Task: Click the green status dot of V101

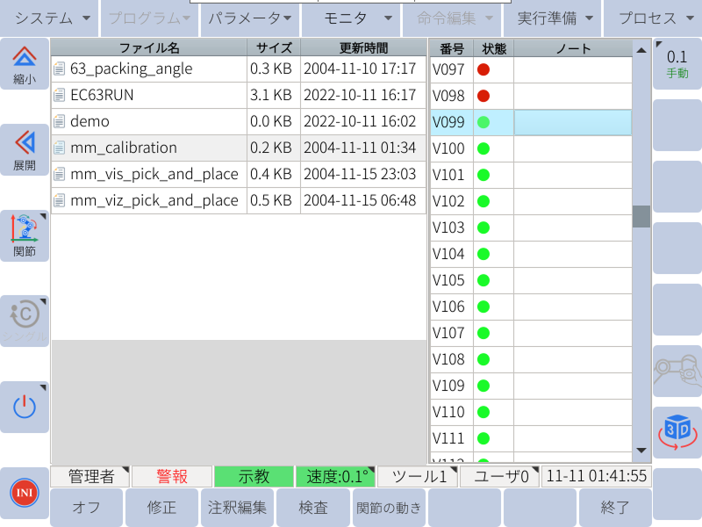Action: [484, 175]
